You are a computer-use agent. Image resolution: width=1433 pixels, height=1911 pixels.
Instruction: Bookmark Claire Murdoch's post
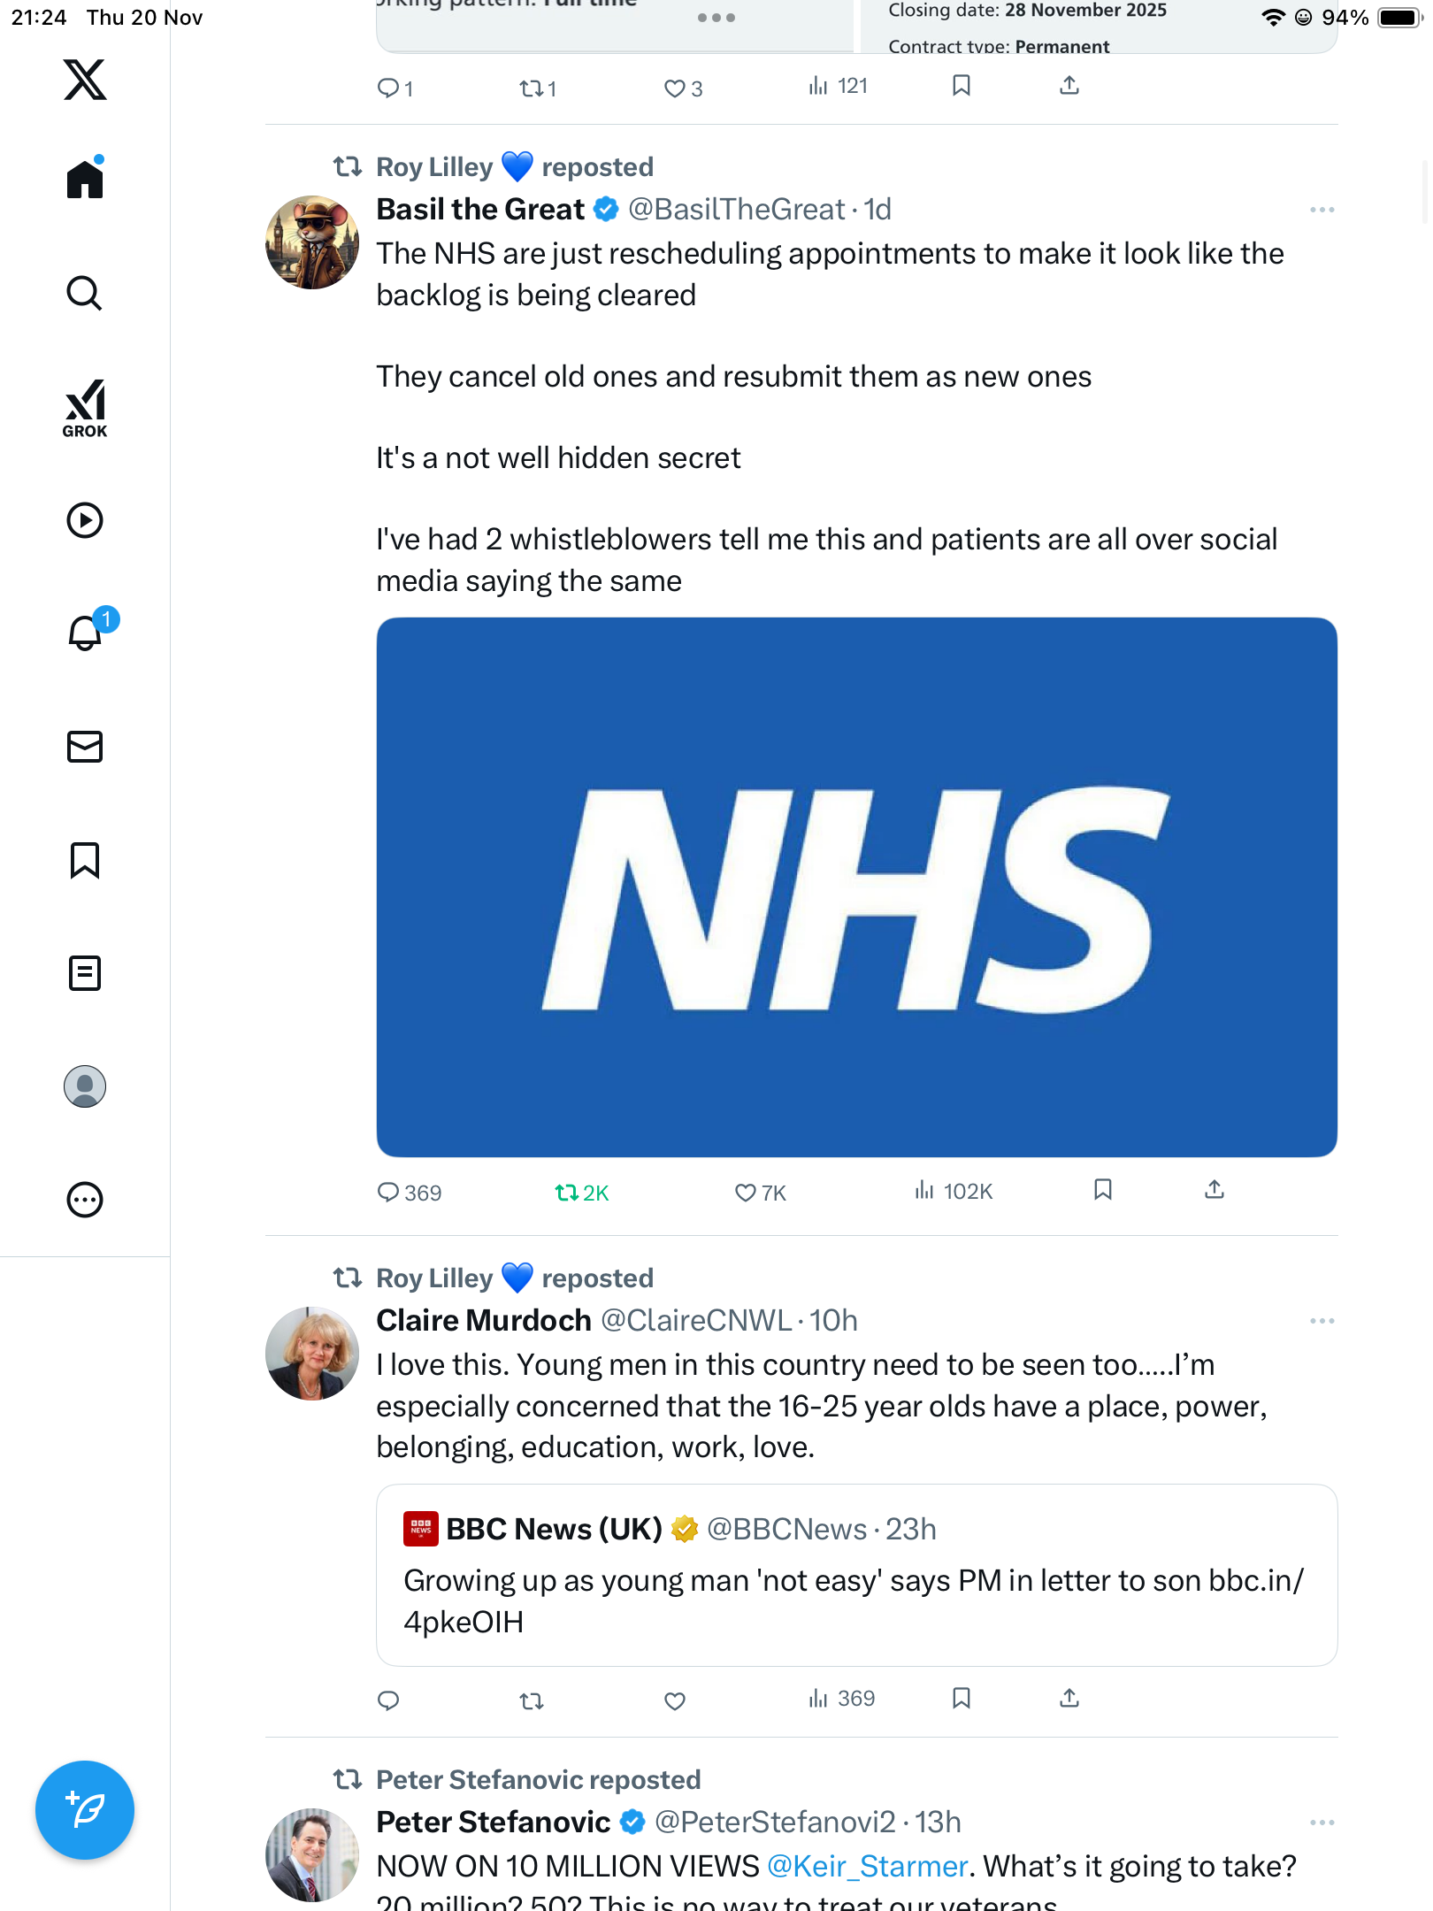point(962,1698)
